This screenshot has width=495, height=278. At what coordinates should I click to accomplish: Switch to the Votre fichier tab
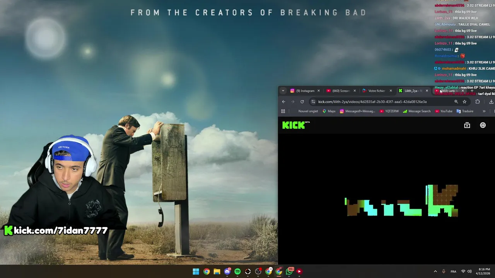(x=377, y=91)
